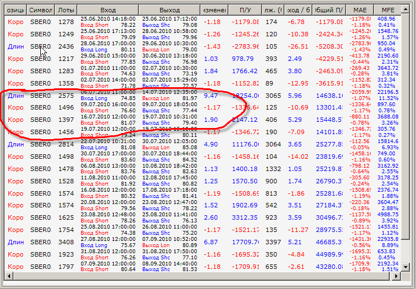Click the horizontal scrollbar left arrow
Viewport: 416px width, 289px height.
pos(9,276)
